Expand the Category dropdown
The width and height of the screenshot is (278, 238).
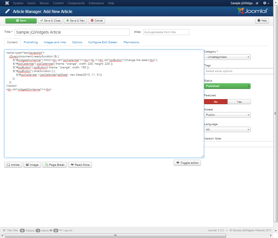pos(227,57)
